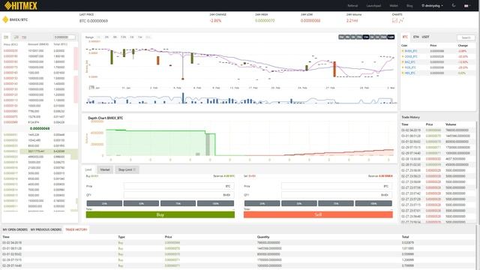Toggle dark mode moon icon
The width and height of the screenshot is (480, 270).
coord(454,5)
